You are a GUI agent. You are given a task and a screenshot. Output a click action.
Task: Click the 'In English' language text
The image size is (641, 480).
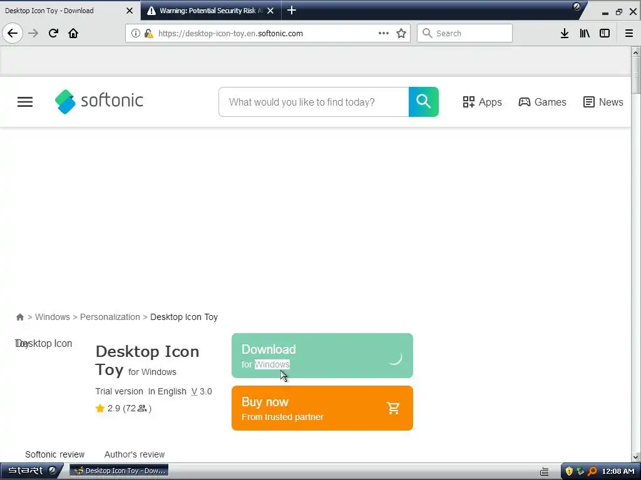pos(167,391)
